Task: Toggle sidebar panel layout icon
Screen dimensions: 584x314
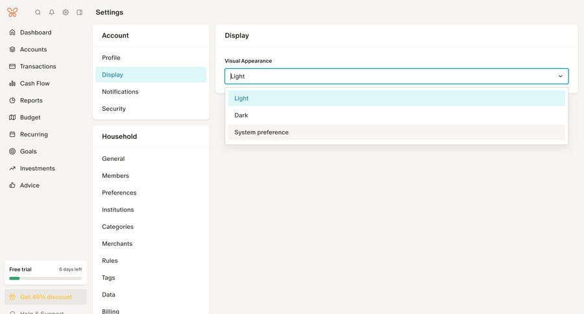Action: pos(80,12)
